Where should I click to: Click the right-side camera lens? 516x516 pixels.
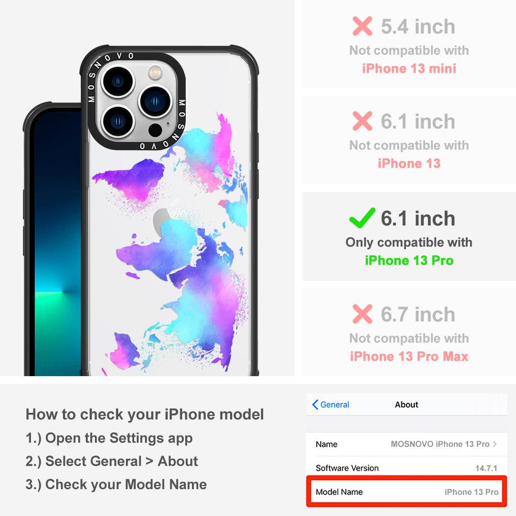pos(155,101)
